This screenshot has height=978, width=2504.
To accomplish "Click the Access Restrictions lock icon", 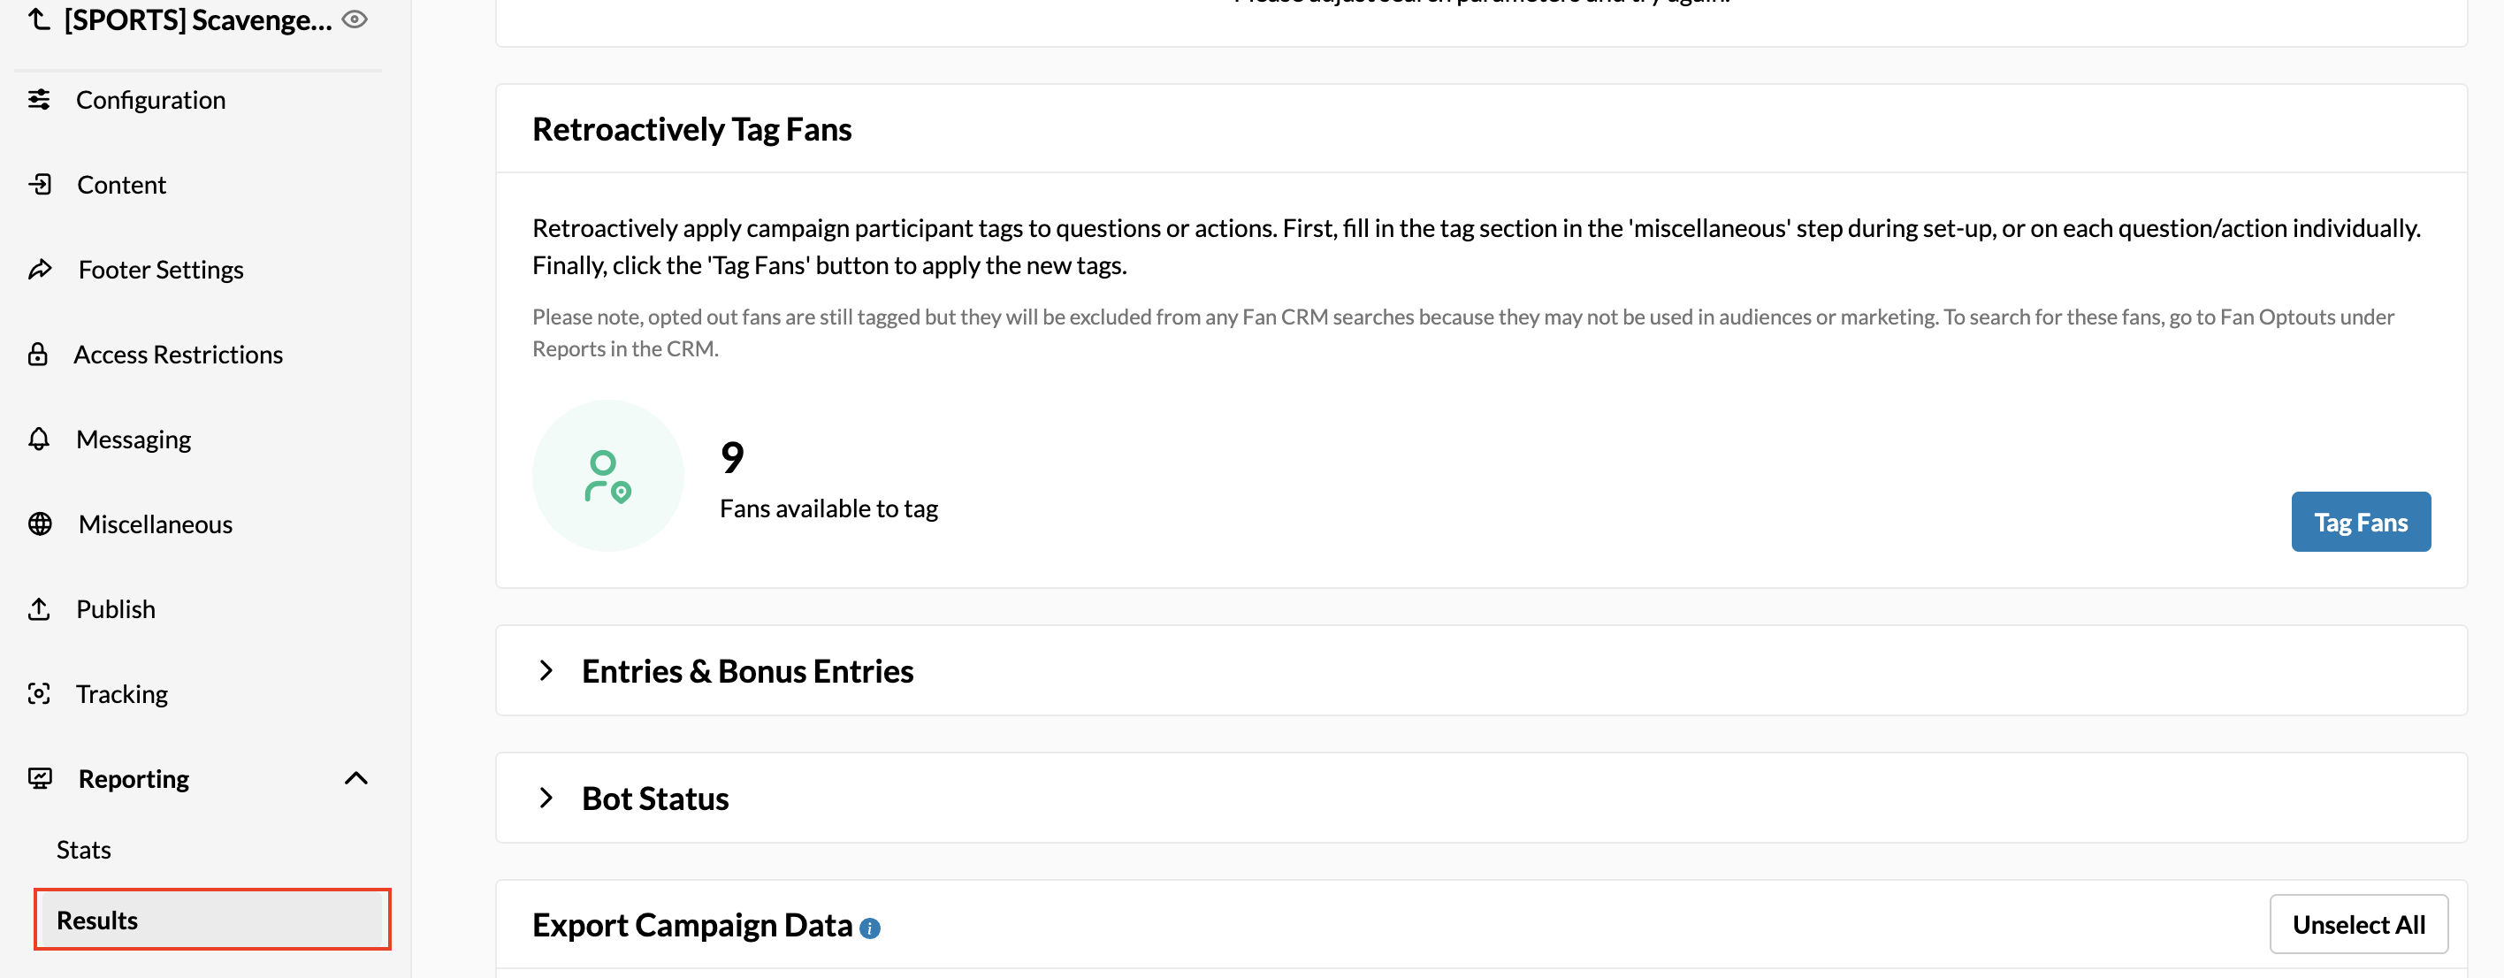I will pyautogui.click(x=38, y=354).
